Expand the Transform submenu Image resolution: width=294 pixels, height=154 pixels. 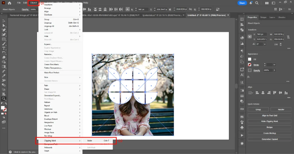[x=61, y=5]
